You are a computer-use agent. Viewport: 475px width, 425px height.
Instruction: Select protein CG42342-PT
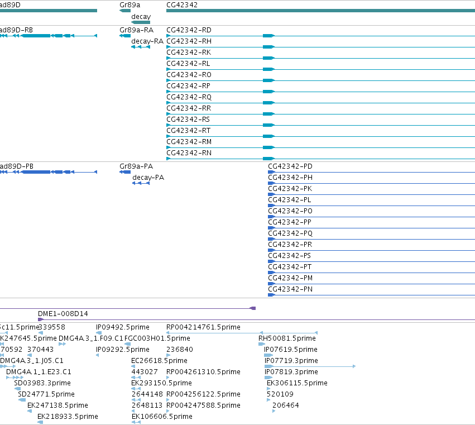pos(290,267)
